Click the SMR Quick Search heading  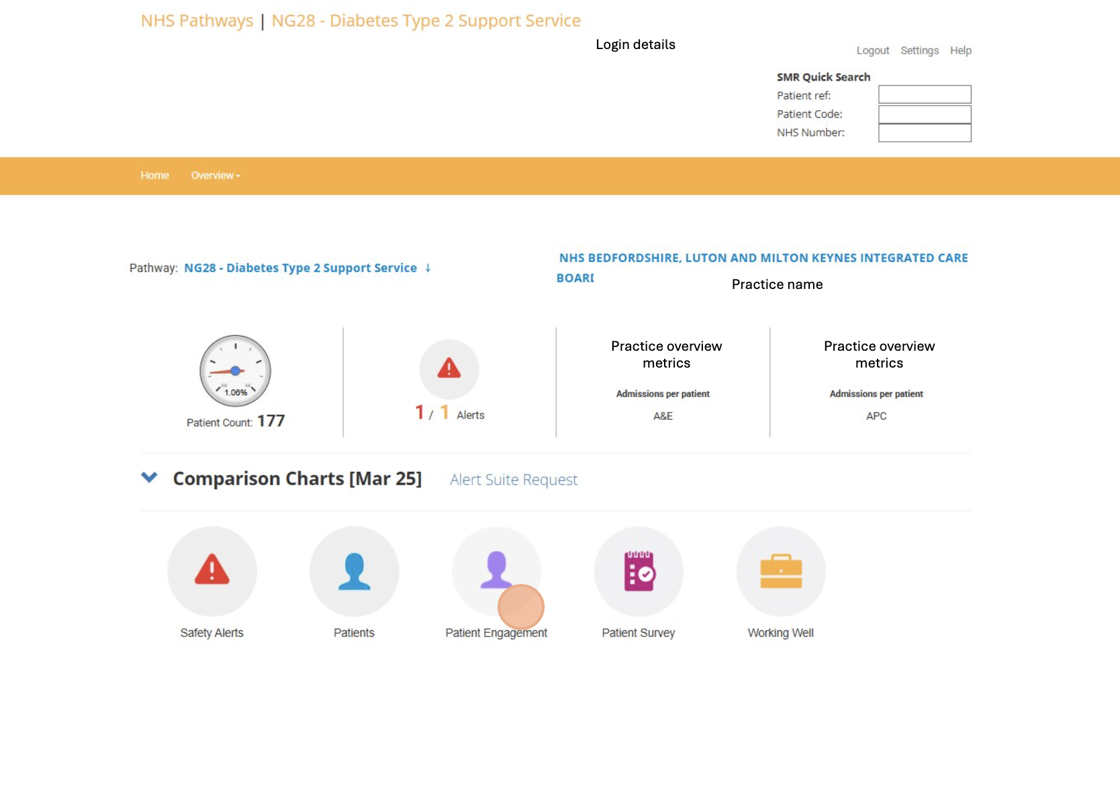click(x=824, y=77)
